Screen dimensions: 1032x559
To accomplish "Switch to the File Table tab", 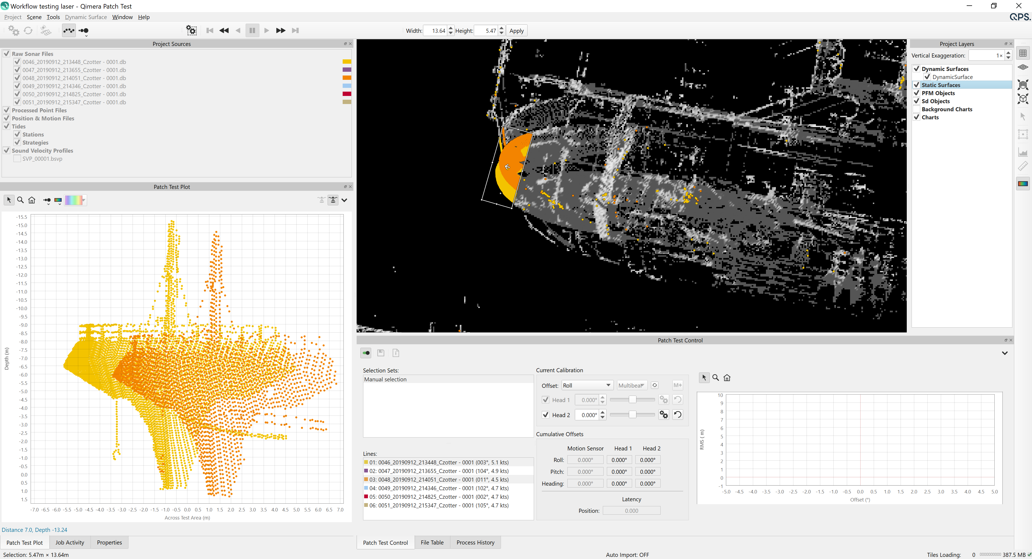I will (432, 542).
